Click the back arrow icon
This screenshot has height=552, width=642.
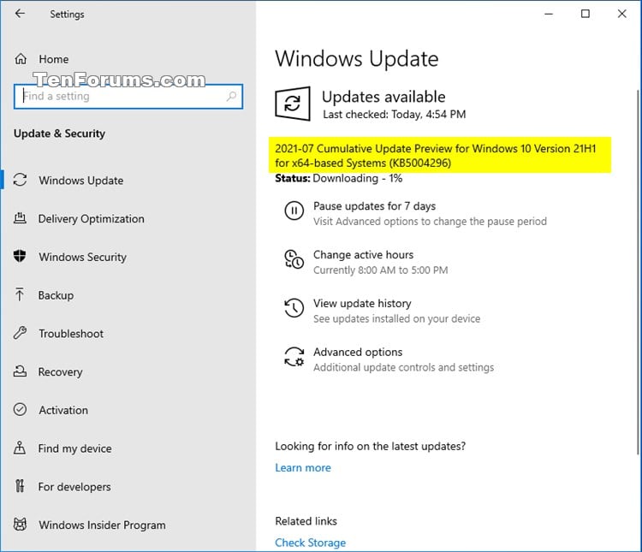point(20,14)
